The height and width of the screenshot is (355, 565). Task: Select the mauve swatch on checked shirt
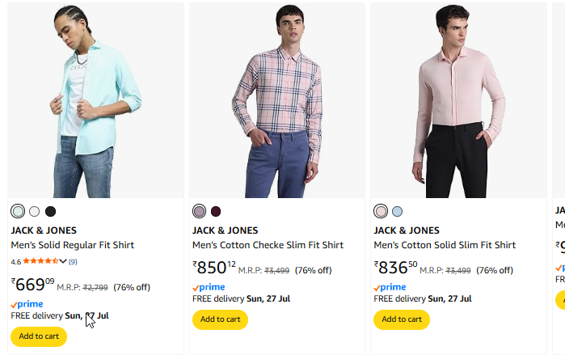(x=200, y=211)
